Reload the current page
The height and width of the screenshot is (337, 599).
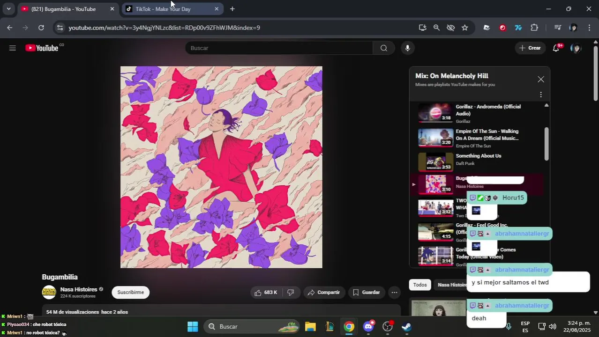click(x=41, y=28)
